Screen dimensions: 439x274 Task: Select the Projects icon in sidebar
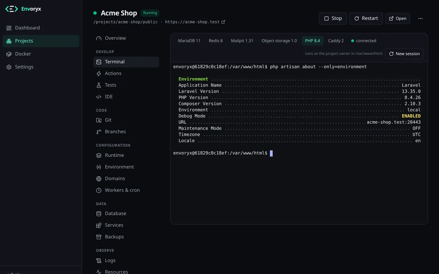pyautogui.click(x=9, y=41)
